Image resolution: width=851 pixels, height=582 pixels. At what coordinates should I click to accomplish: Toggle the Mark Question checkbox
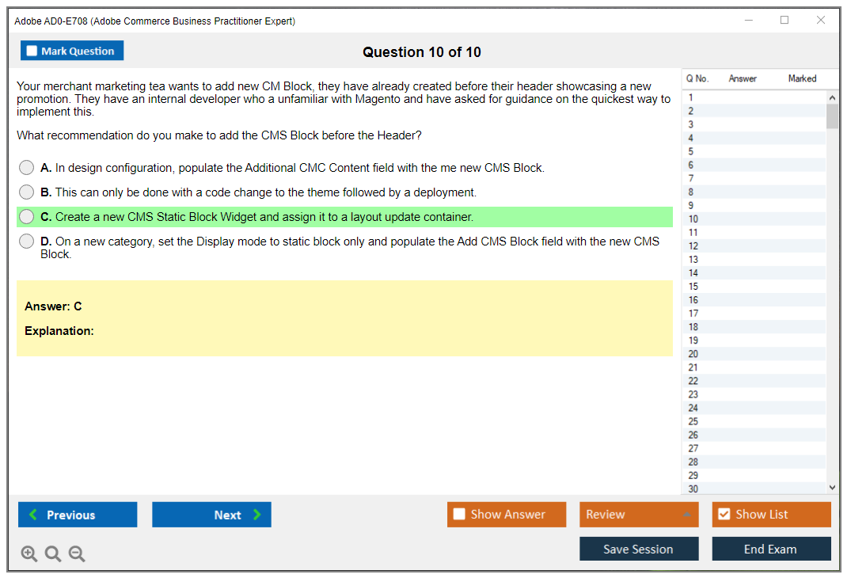tap(32, 51)
